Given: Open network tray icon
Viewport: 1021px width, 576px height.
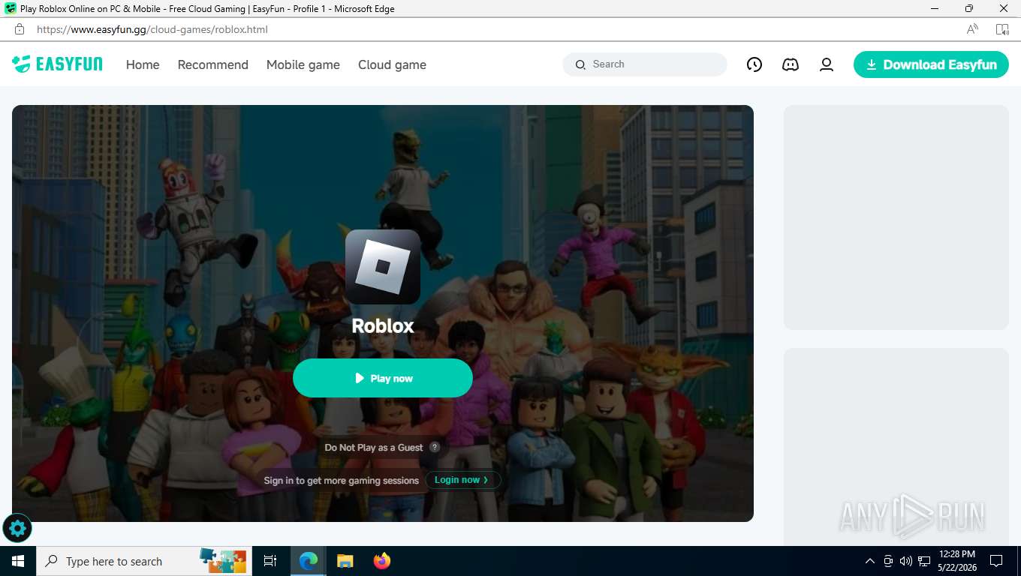Looking at the screenshot, I should (x=924, y=561).
